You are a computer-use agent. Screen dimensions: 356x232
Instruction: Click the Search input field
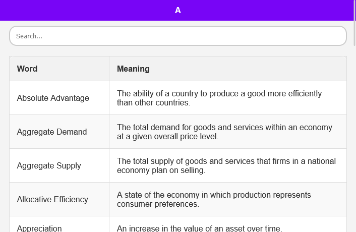point(177,36)
